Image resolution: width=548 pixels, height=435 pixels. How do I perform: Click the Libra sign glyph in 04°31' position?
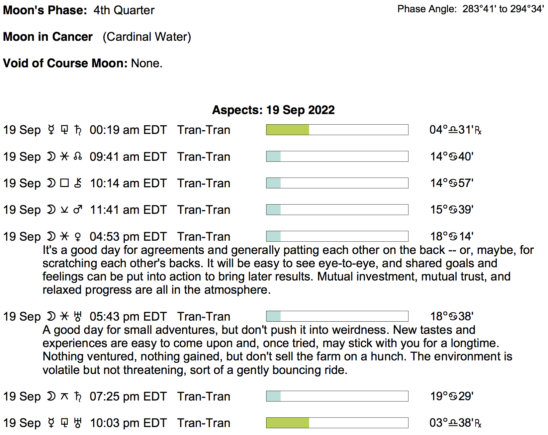tap(453, 130)
